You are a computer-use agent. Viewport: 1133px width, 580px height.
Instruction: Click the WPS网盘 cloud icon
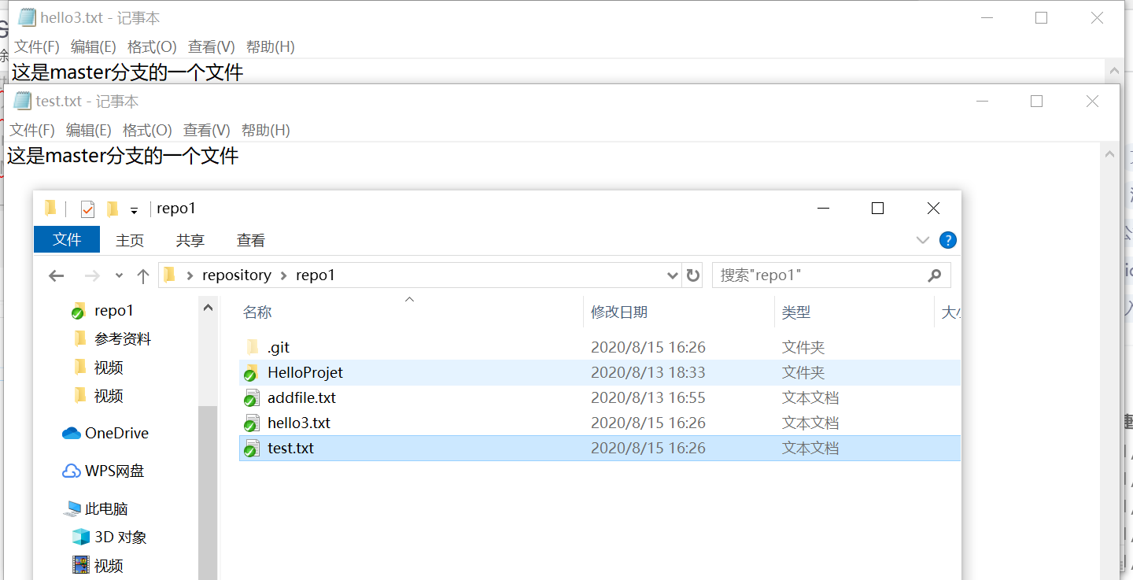point(72,471)
